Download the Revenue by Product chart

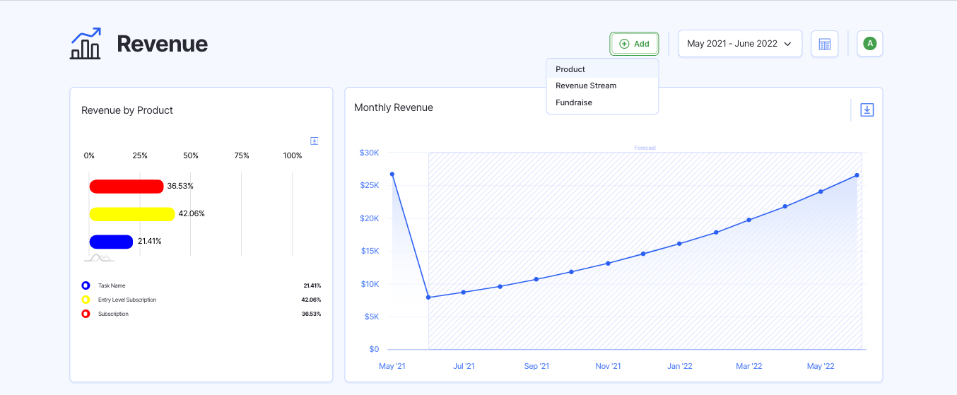tap(315, 141)
